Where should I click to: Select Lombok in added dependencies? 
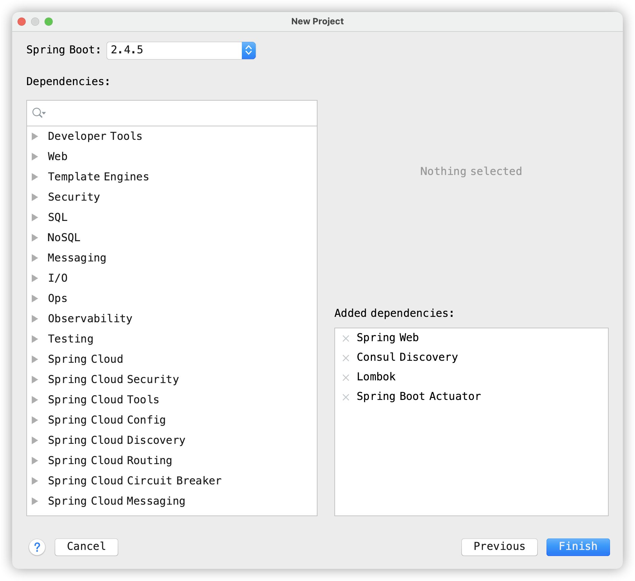click(x=376, y=377)
